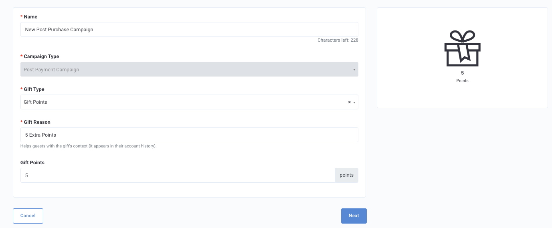Click the Gift Points number field
Viewport: 552px width, 228px height.
178,175
